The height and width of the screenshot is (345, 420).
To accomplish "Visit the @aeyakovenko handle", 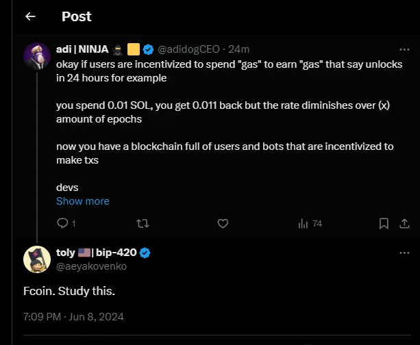I will click(x=92, y=266).
